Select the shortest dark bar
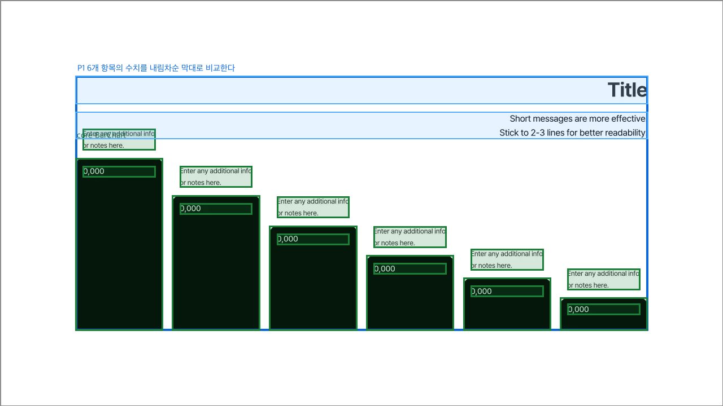 click(604, 314)
